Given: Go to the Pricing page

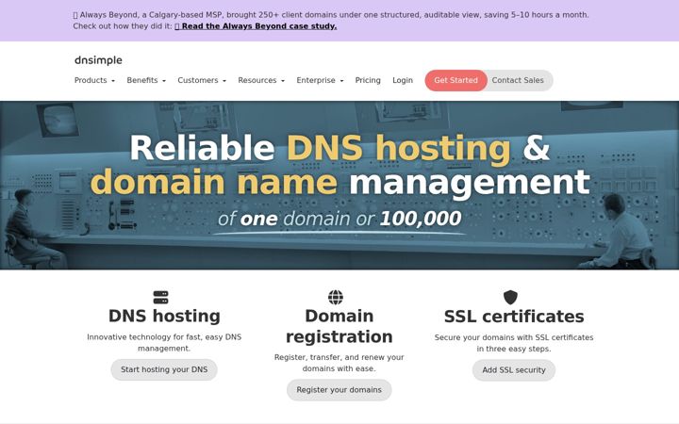Looking at the screenshot, I should (x=368, y=80).
